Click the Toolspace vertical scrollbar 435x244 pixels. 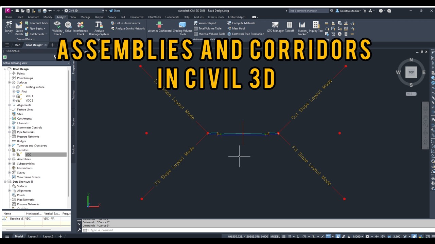click(x=69, y=134)
